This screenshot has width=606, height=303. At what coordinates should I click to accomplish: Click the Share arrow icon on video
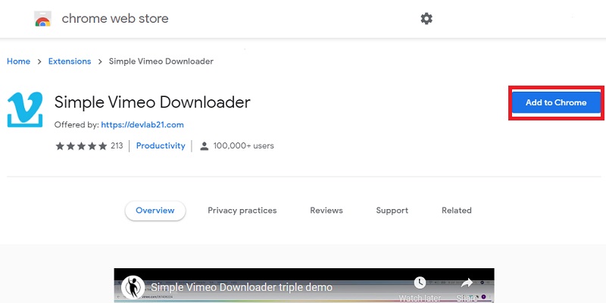[467, 283]
